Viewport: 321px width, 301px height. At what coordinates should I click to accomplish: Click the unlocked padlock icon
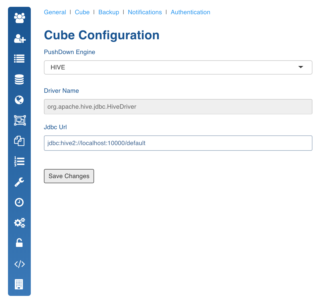tap(19, 243)
